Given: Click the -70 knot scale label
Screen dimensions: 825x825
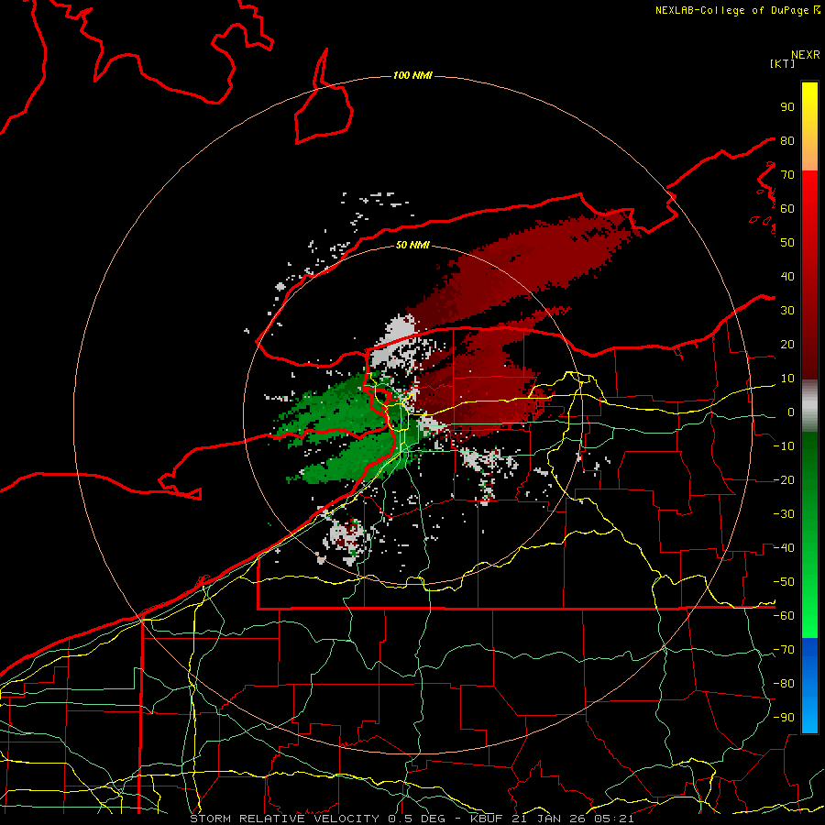Looking at the screenshot, I should click(x=784, y=650).
